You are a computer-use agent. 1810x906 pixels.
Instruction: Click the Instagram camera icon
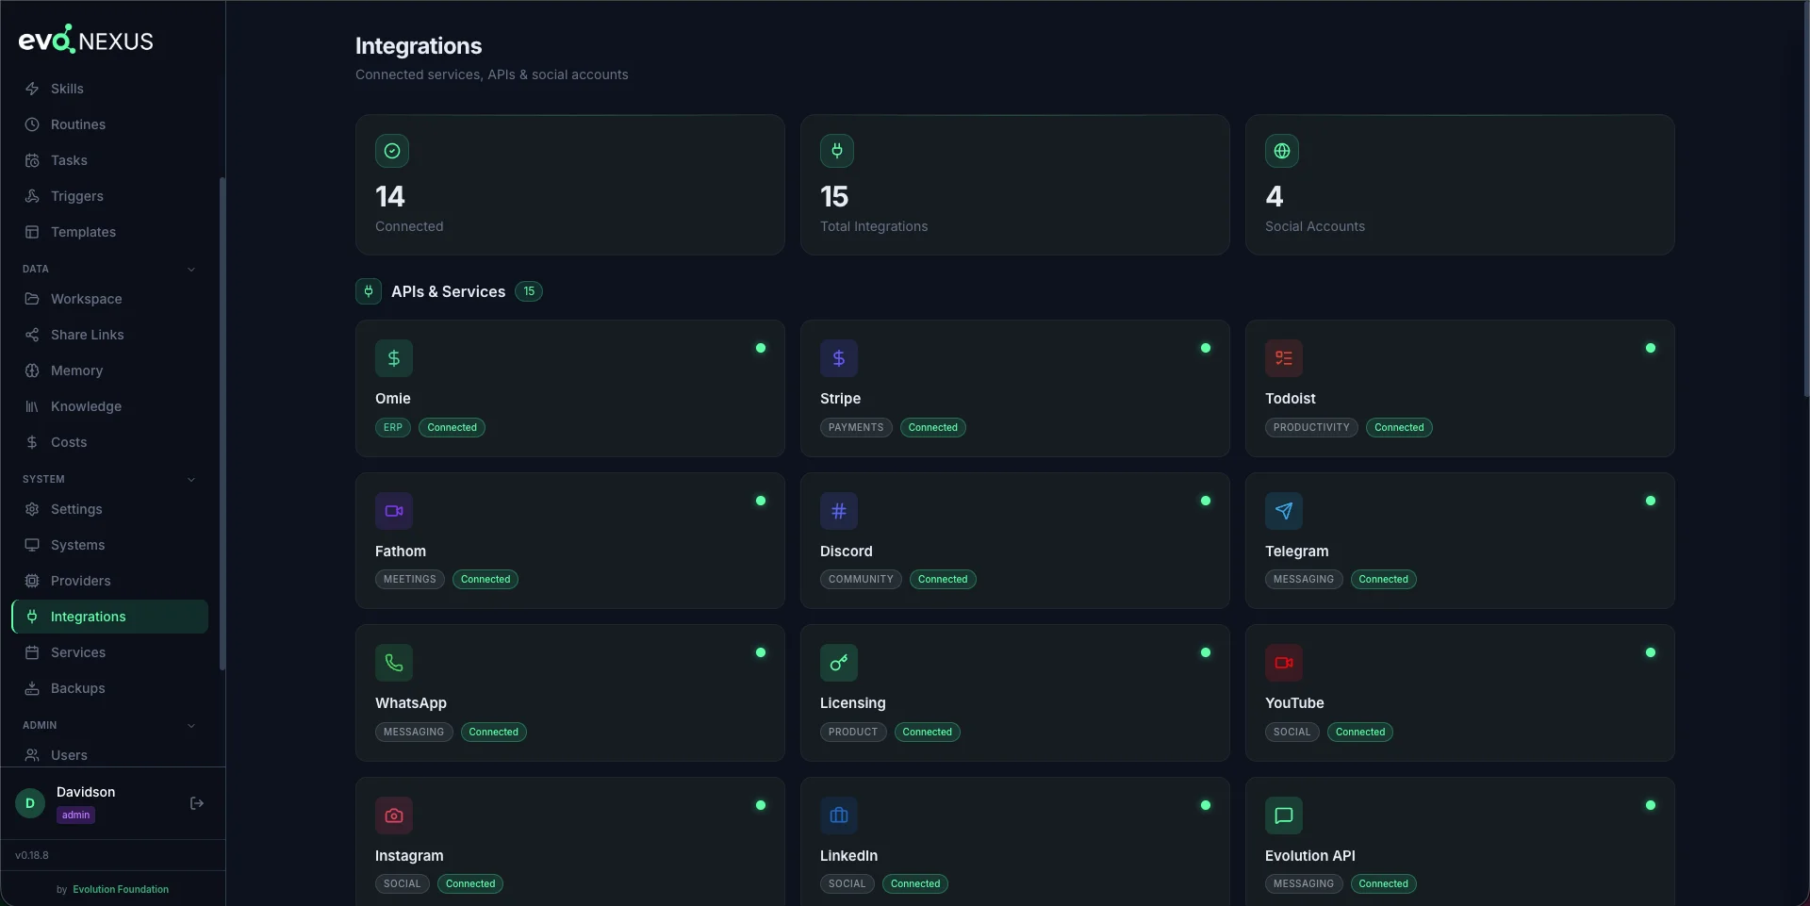(394, 815)
